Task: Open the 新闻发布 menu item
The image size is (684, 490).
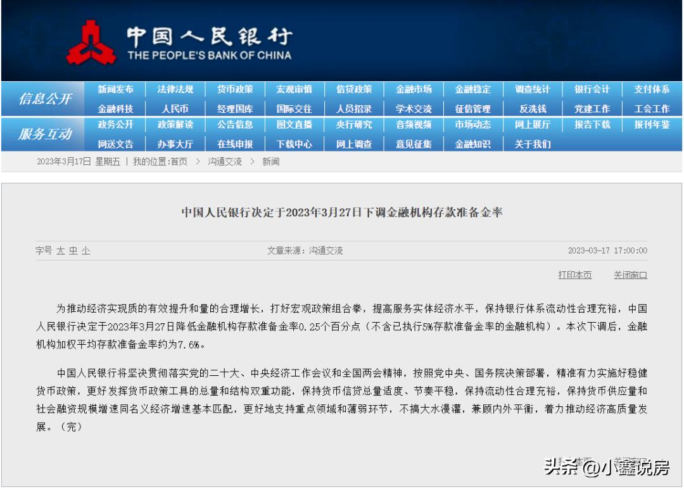Action: tap(118, 89)
